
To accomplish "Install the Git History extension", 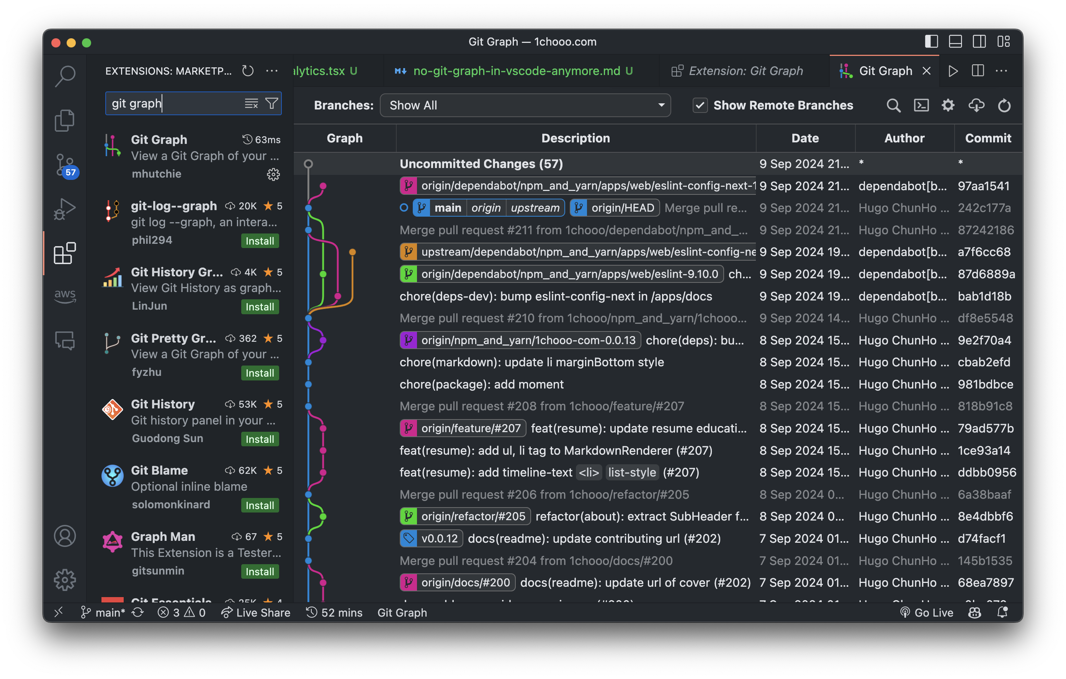I will coord(260,439).
